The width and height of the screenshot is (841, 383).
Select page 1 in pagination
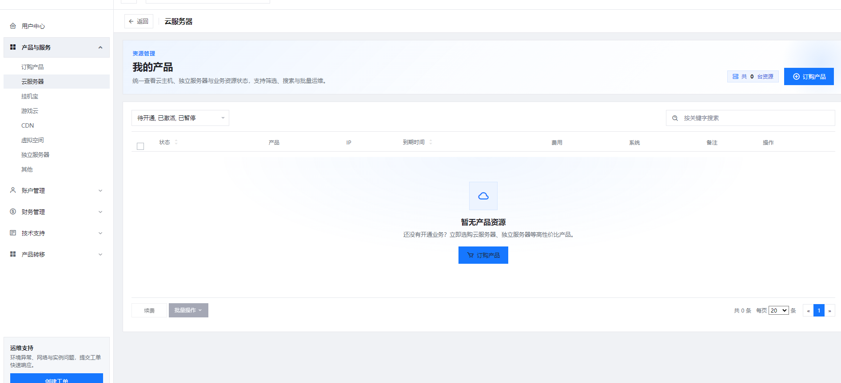click(819, 310)
